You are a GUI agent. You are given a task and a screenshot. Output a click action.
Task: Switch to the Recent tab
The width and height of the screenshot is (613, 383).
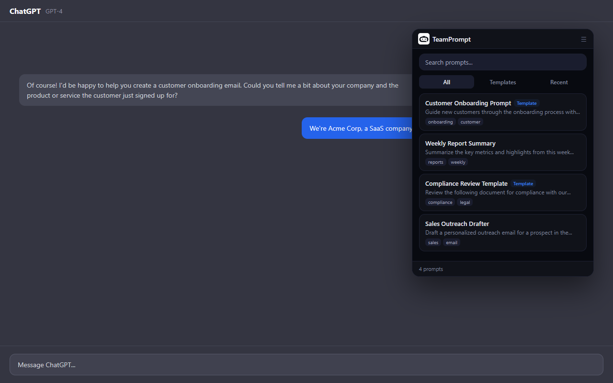[558, 82]
